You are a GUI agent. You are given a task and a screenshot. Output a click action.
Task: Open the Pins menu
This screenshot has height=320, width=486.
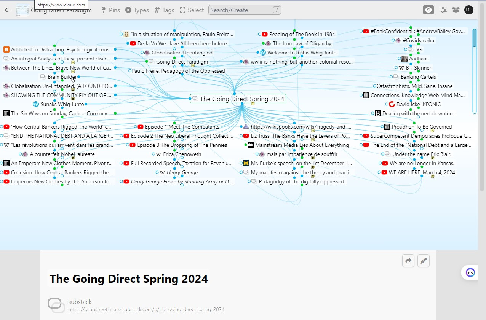(110, 10)
